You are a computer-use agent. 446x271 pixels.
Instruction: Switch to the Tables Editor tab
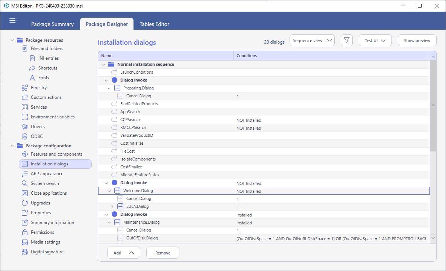pyautogui.click(x=155, y=24)
